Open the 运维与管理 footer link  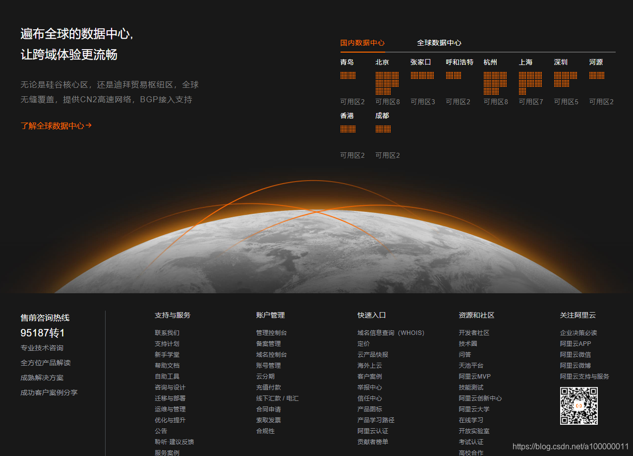tap(170, 409)
